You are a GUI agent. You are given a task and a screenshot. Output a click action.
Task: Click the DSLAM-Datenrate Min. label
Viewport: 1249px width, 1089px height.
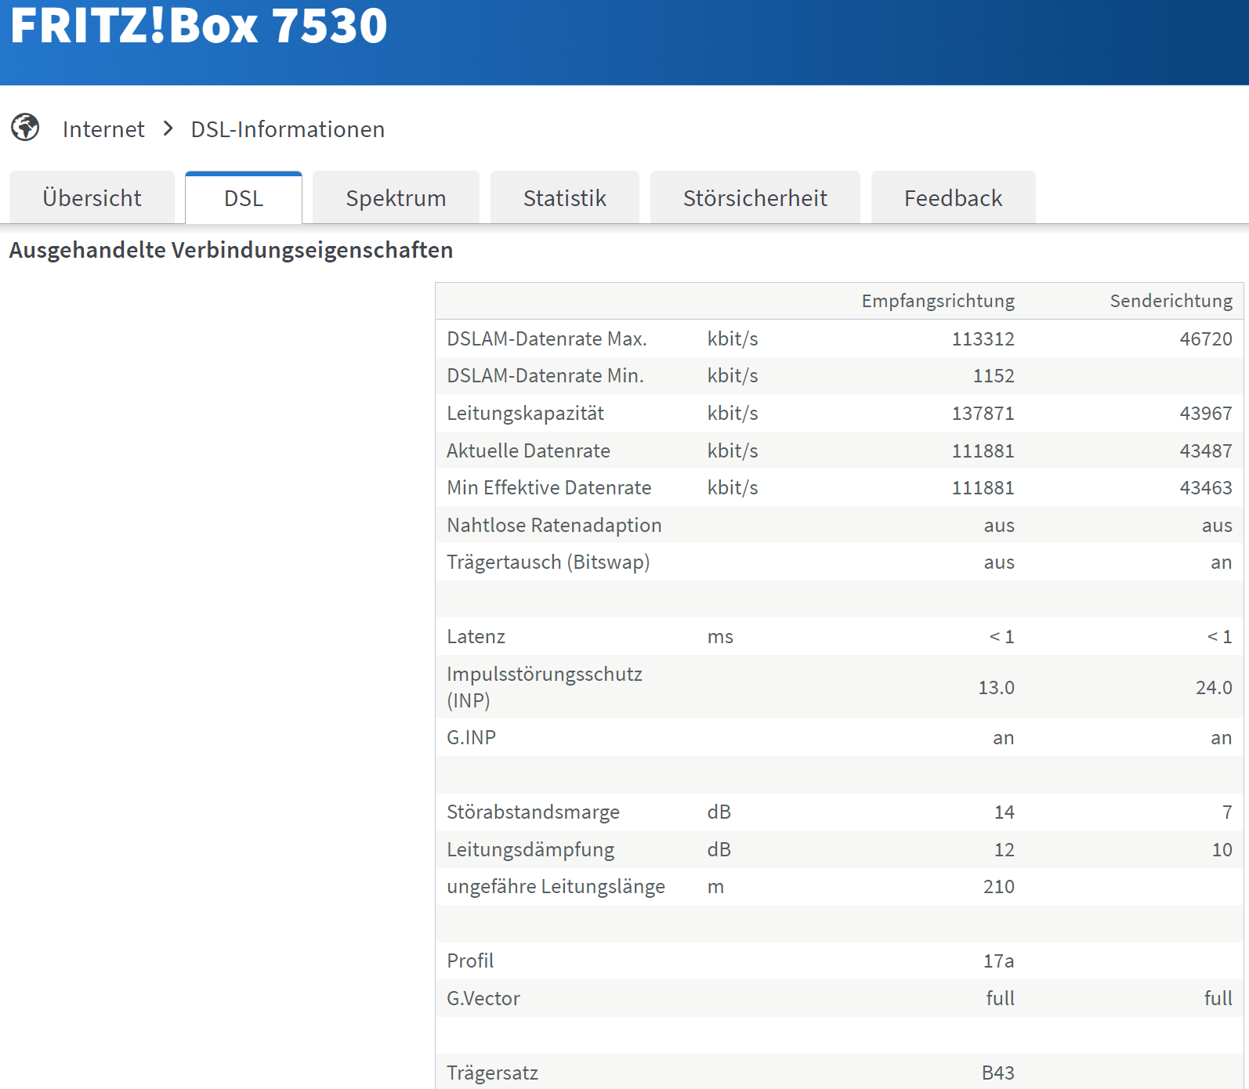(545, 375)
